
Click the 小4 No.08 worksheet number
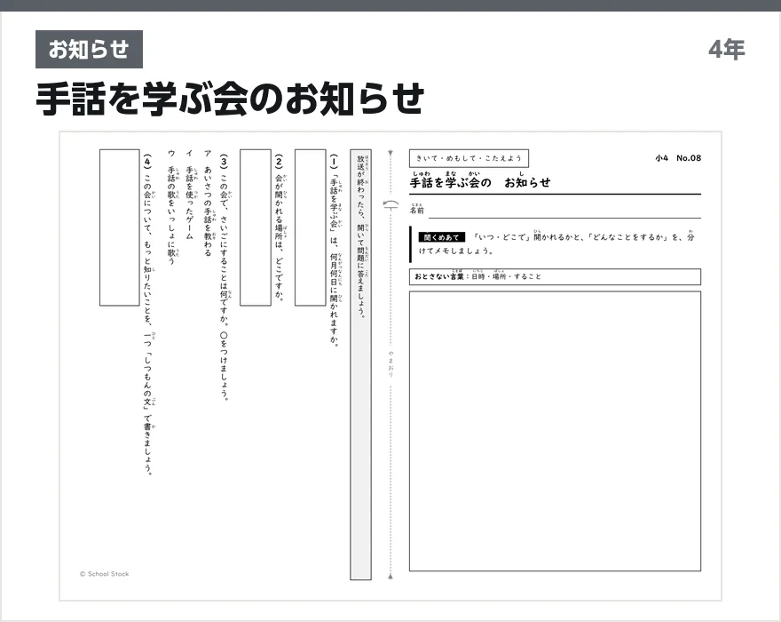click(678, 158)
